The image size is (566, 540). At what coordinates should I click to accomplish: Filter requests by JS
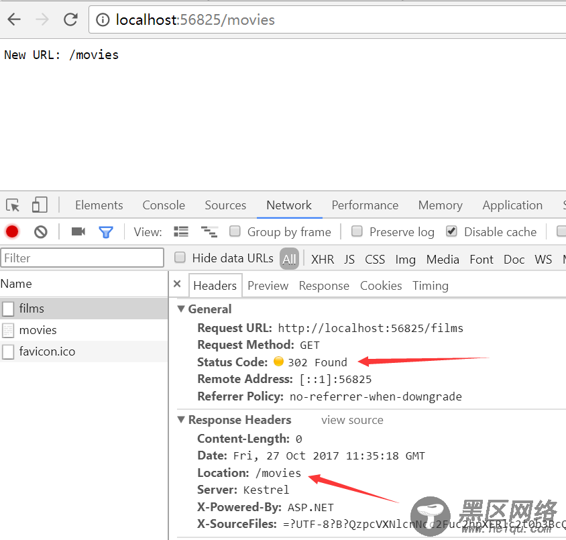pyautogui.click(x=349, y=259)
